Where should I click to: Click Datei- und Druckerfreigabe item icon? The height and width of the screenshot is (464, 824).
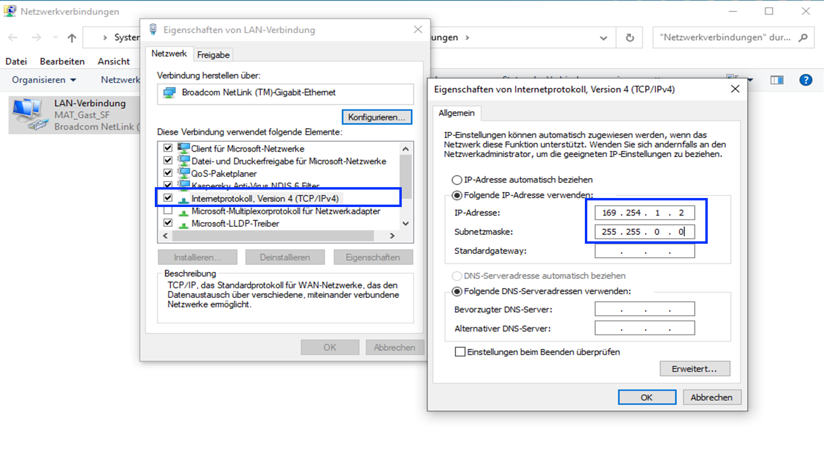coord(183,161)
